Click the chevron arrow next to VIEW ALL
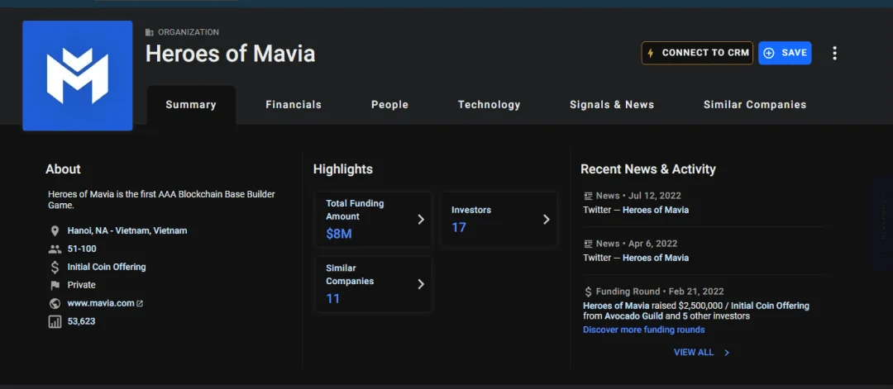The height and width of the screenshot is (389, 893). [726, 353]
